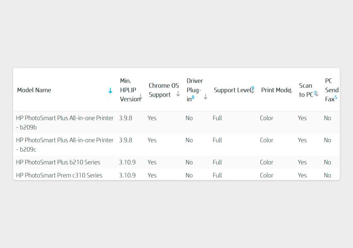Open footnote 8 on Driver Plug-in
The height and width of the screenshot is (248, 353).
[193, 97]
